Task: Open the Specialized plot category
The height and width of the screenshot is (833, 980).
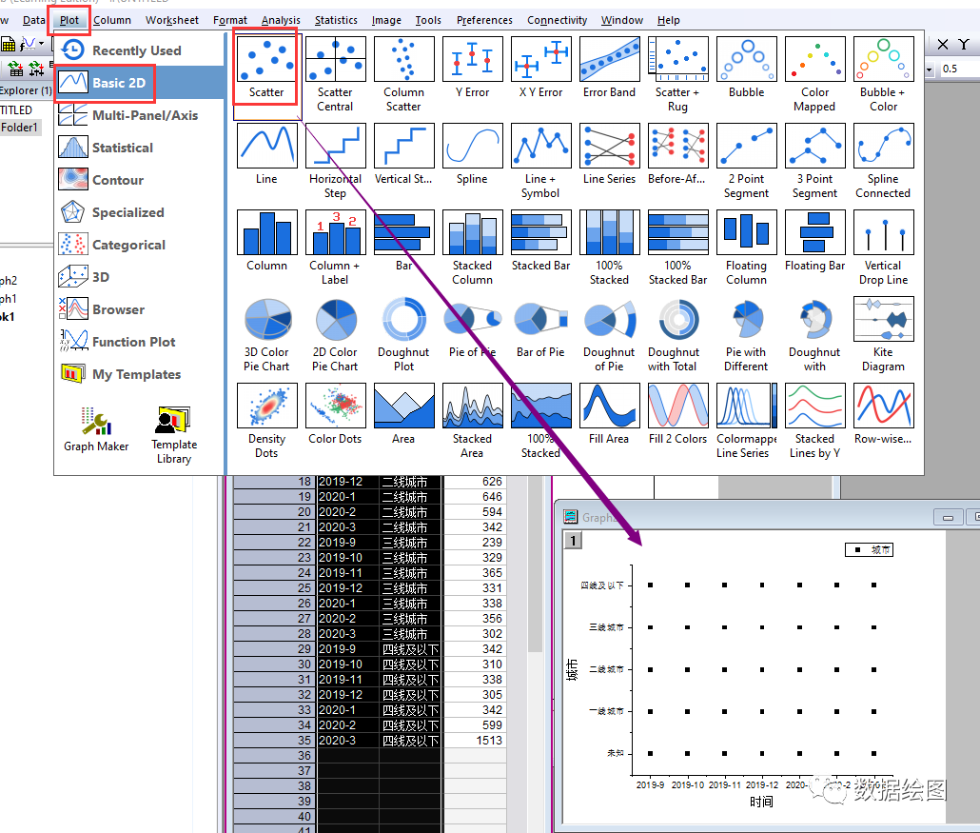Action: tap(139, 212)
